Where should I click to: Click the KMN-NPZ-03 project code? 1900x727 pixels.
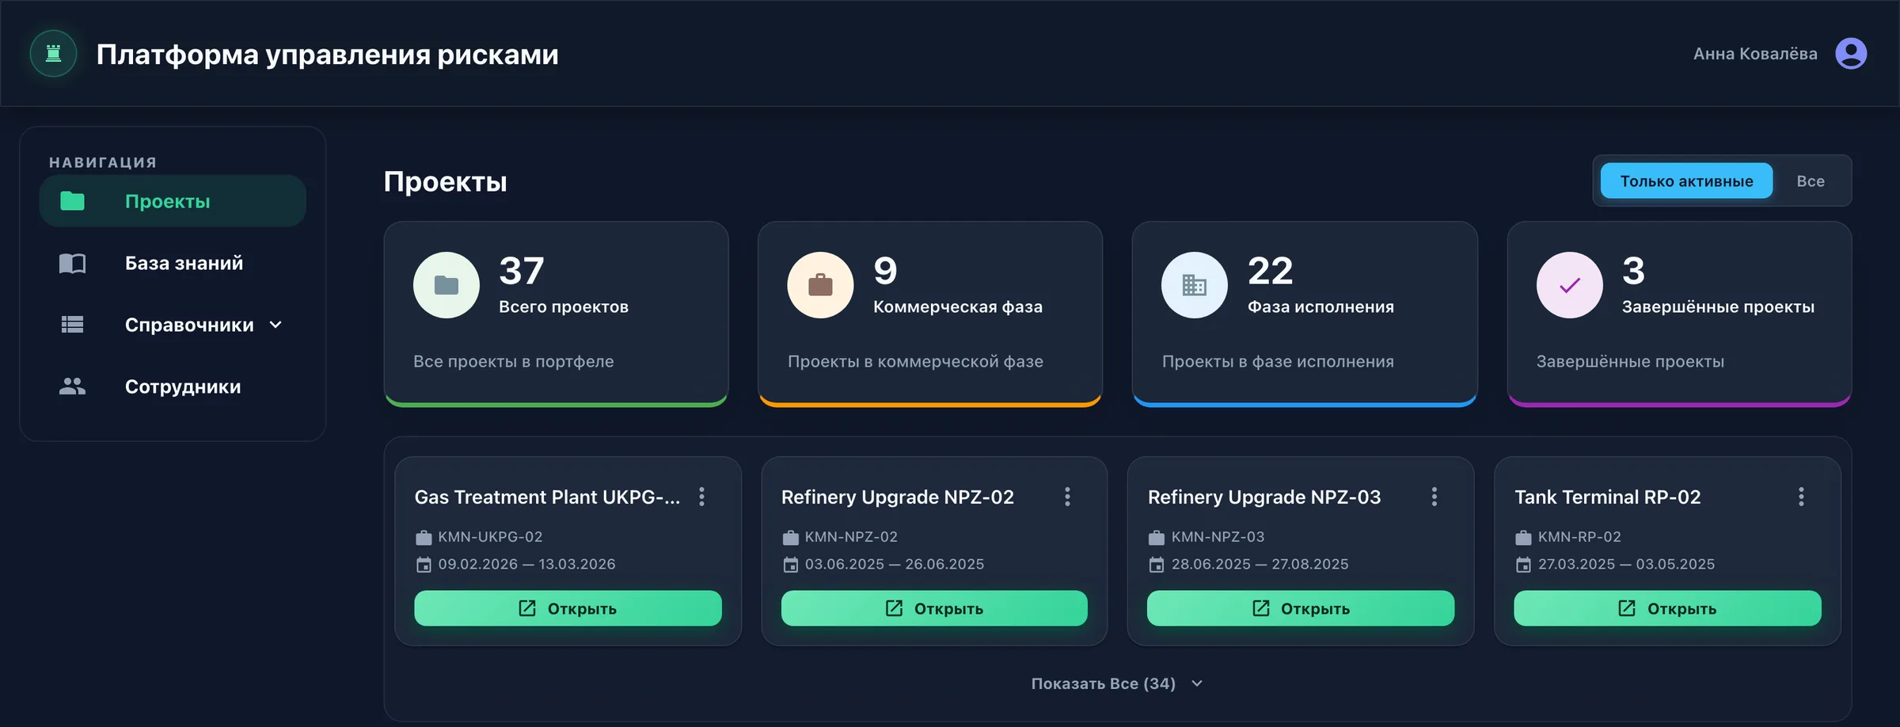[x=1218, y=537]
